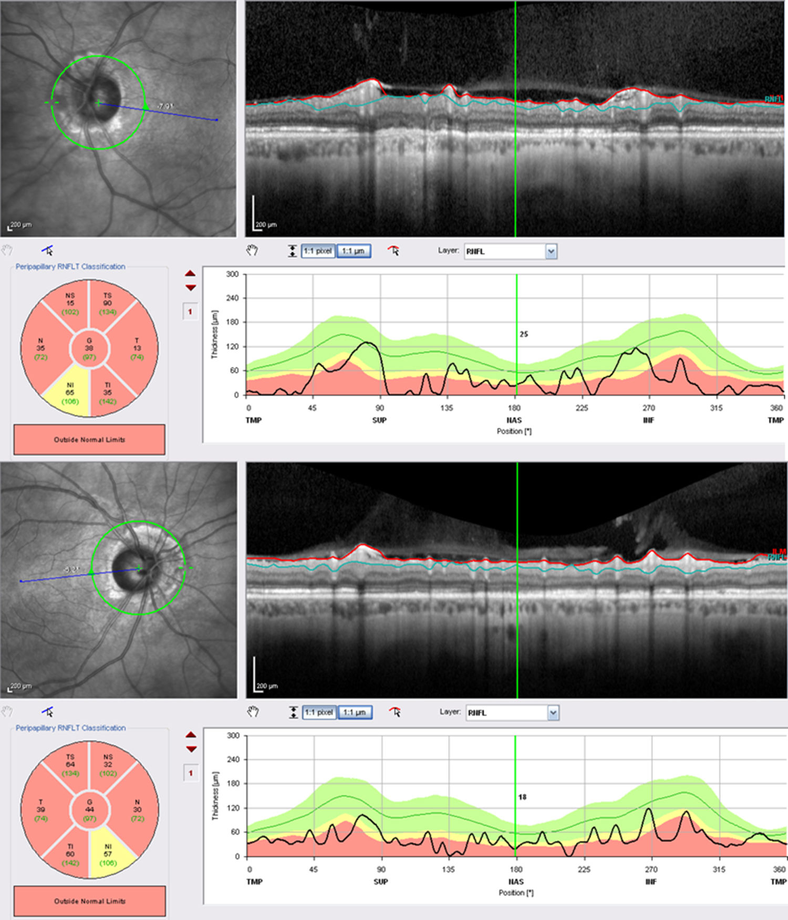Click the upper fundus image green scan circle center
This screenshot has height=920, width=788.
(x=98, y=103)
